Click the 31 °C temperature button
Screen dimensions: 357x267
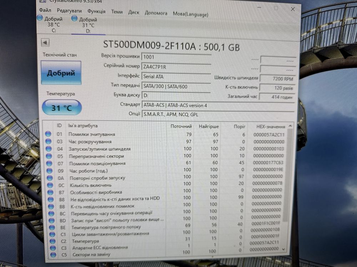coord(62,108)
